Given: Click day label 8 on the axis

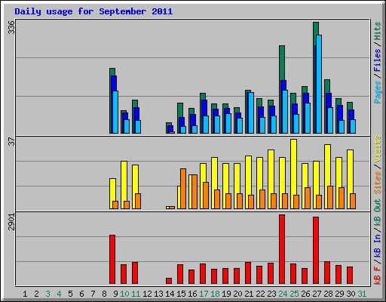Looking at the screenshot, I should point(104,294).
